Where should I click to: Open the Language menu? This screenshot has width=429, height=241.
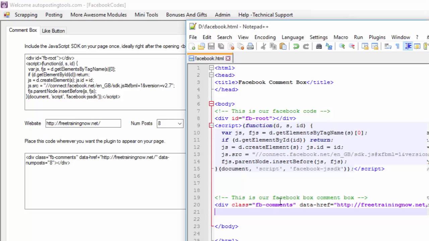click(x=293, y=37)
